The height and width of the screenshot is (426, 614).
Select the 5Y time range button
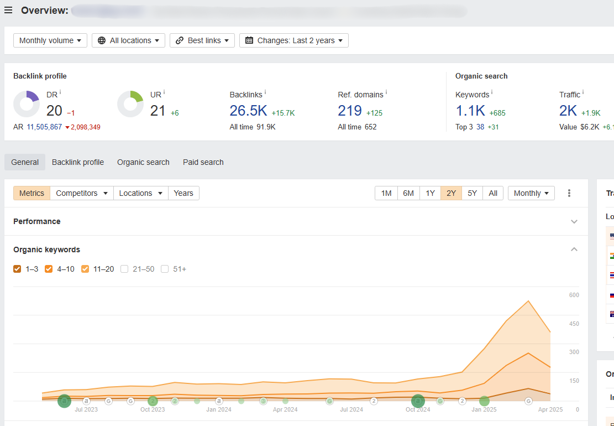coord(472,193)
